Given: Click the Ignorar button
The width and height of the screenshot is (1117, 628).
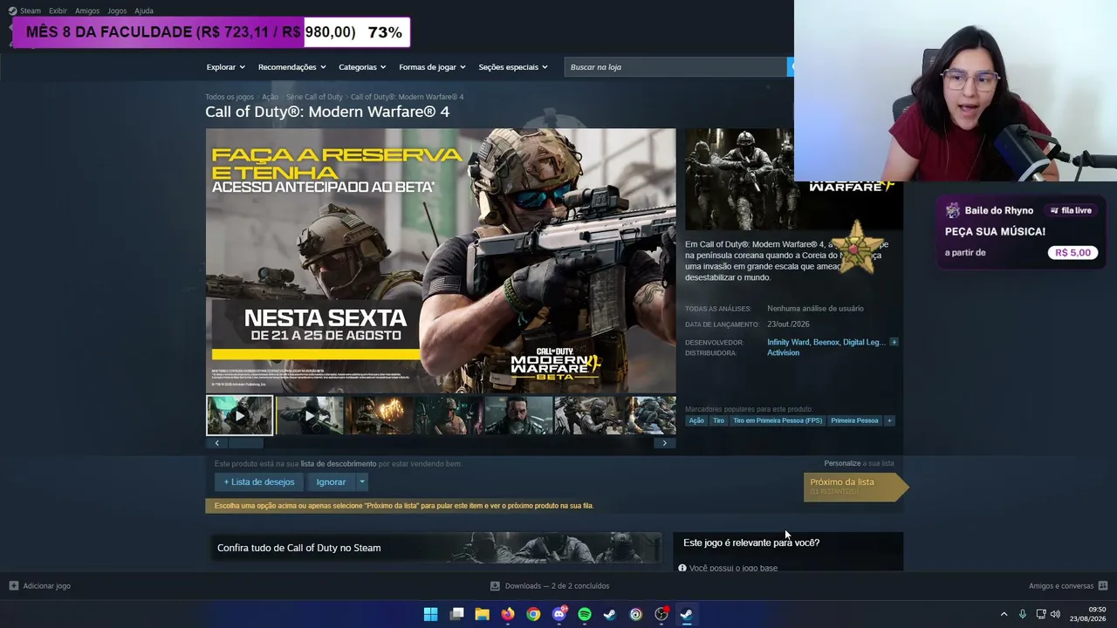Looking at the screenshot, I should coord(331,481).
